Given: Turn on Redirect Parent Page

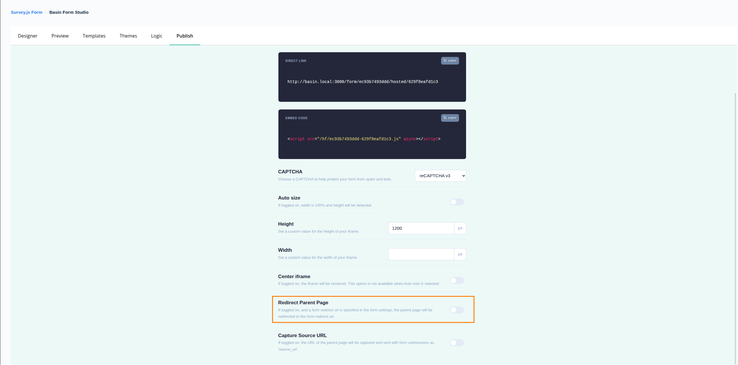Looking at the screenshot, I should point(457,310).
